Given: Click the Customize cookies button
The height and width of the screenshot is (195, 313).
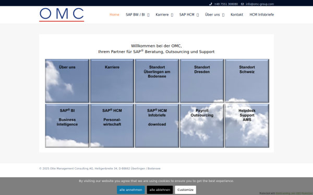Looking at the screenshot, I should (x=185, y=190).
